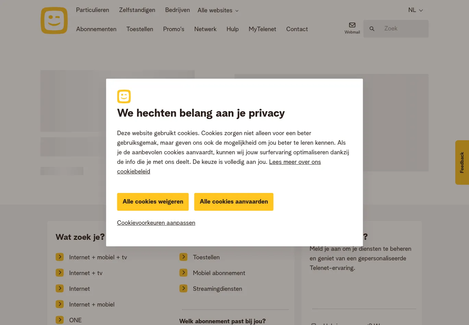Click the Feedback tab on the right edge
The width and height of the screenshot is (469, 325).
pyautogui.click(x=462, y=162)
